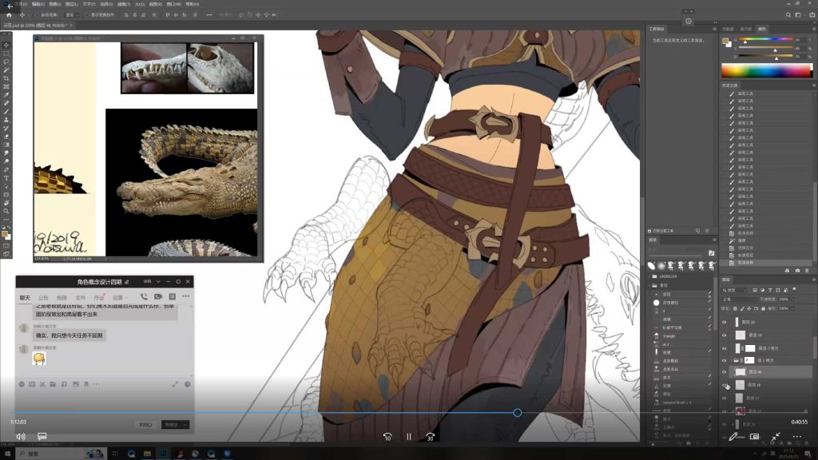
Task: Hide the layer 图层 19
Action: (x=725, y=335)
